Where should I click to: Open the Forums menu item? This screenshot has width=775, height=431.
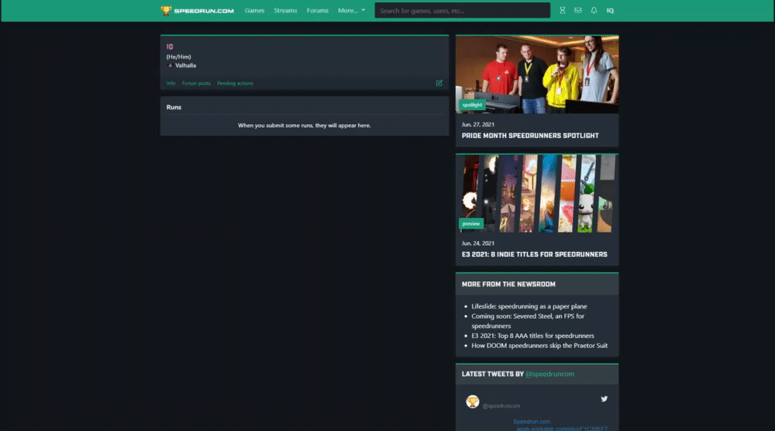(317, 10)
